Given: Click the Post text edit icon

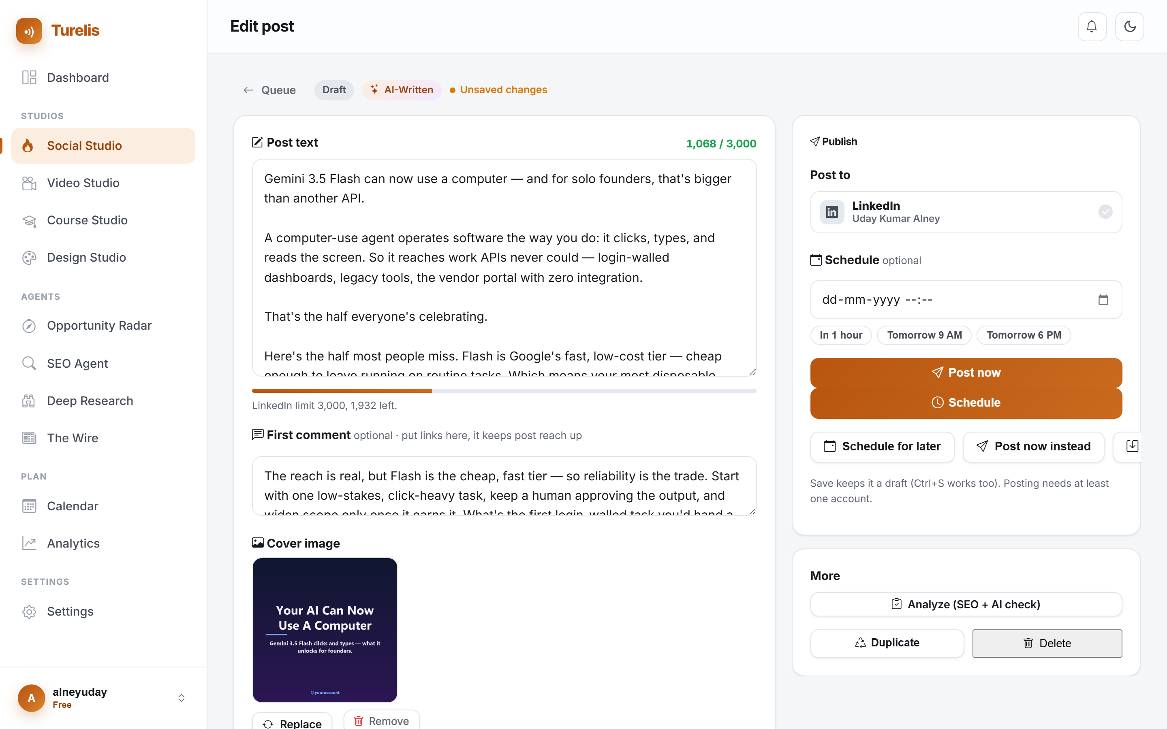Looking at the screenshot, I should coord(258,142).
